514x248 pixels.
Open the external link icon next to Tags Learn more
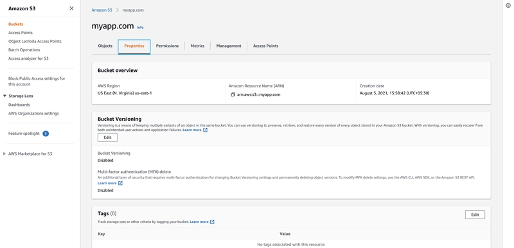[212, 222]
